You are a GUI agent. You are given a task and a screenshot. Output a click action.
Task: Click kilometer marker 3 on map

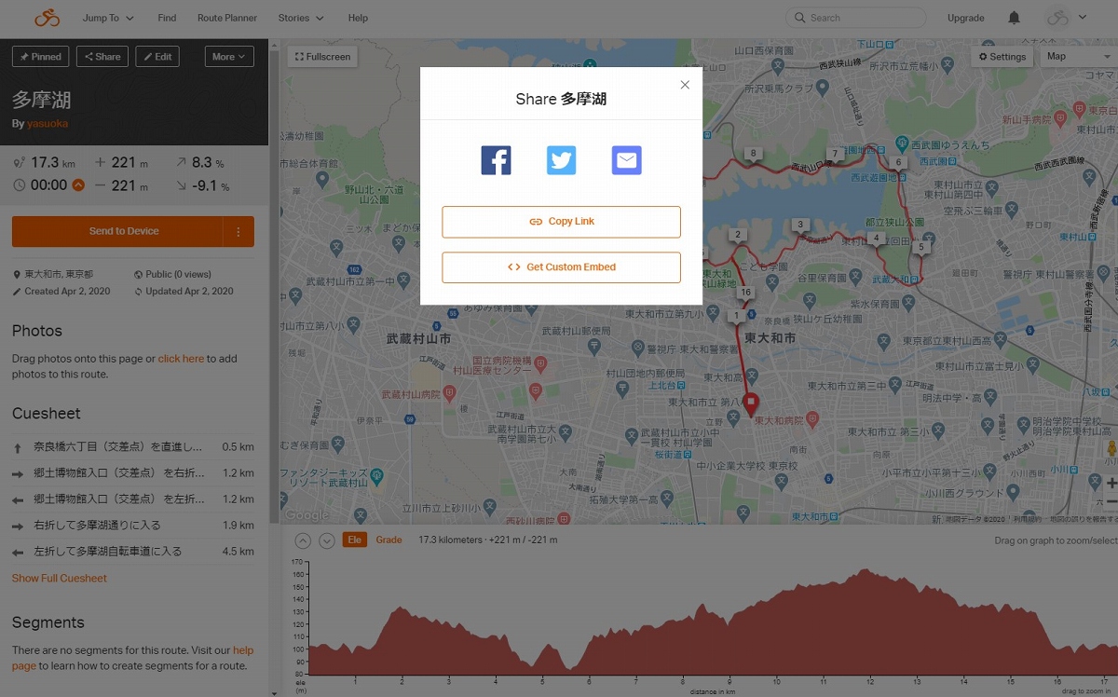798,225
